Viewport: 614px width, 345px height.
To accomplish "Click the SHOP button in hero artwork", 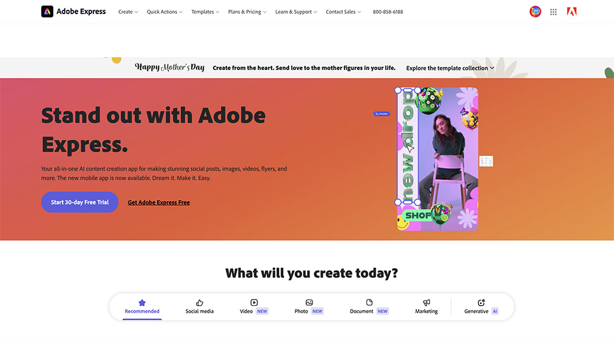I will tap(418, 215).
